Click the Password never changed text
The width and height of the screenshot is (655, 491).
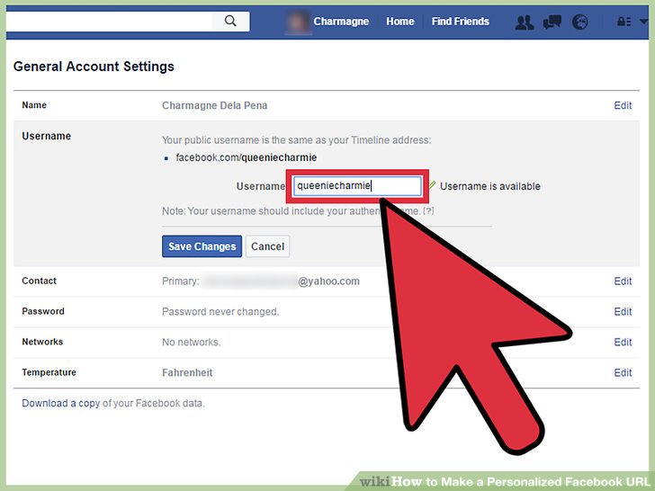point(220,312)
